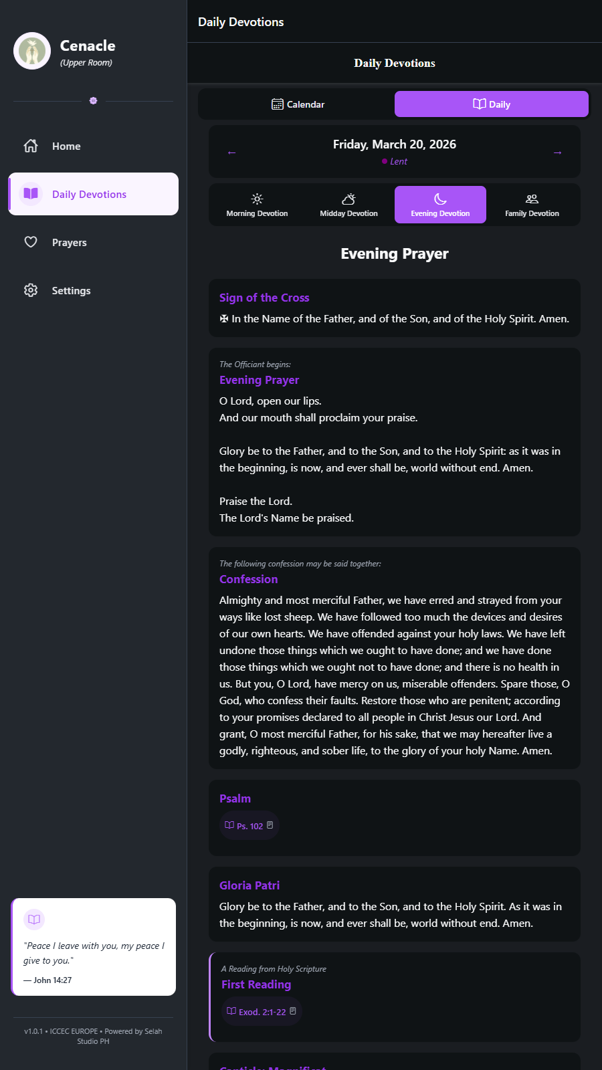Image resolution: width=602 pixels, height=1070 pixels.
Task: Open Settings via the gear icon
Action: 31,290
